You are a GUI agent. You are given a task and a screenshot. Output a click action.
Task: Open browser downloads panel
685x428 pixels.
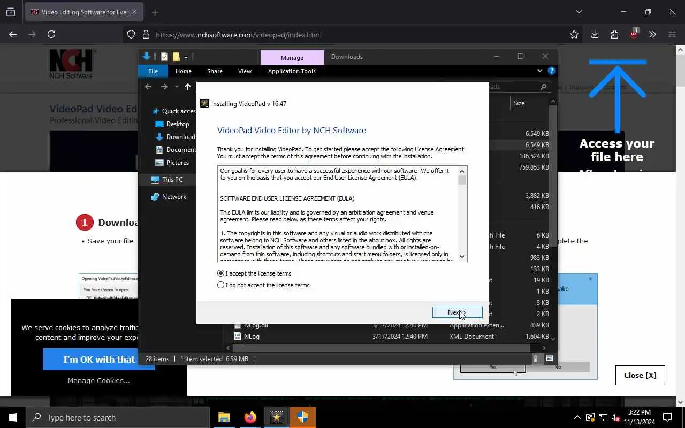595,34
